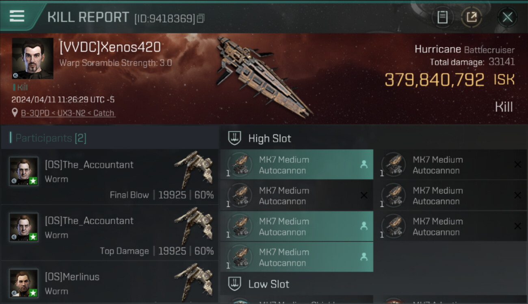The height and width of the screenshot is (304, 528).
Task: Select the first highlighted MK7 Medium Autocannon
Action: click(x=296, y=165)
